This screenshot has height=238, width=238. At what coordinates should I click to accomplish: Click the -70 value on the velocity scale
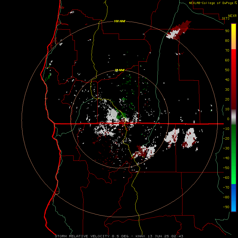point(226,187)
